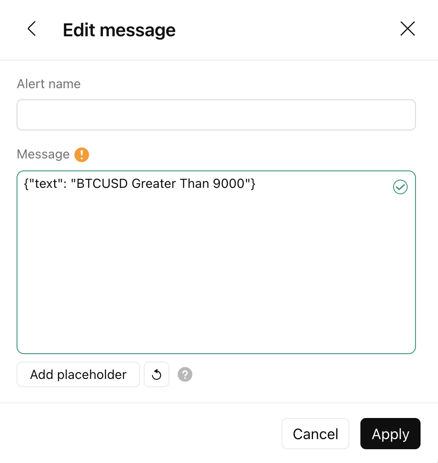Viewport: 438px width, 463px height.
Task: Close the Edit message dialog
Action: 408,28
